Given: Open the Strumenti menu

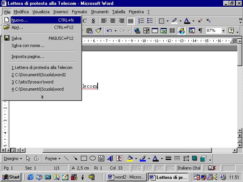Looking at the screenshot, I should tap(99, 12).
